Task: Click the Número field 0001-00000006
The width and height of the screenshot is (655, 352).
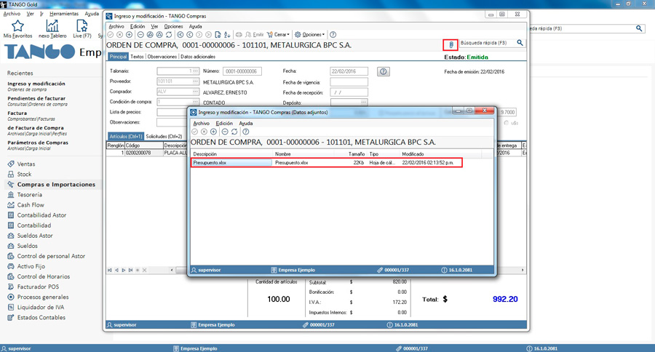Action: 242,71
